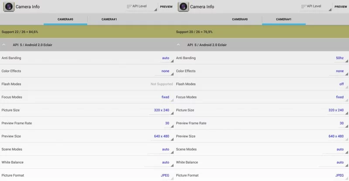Open White Balance 'auto' dropdown in right pane
The height and width of the screenshot is (181, 349).
[334, 163]
